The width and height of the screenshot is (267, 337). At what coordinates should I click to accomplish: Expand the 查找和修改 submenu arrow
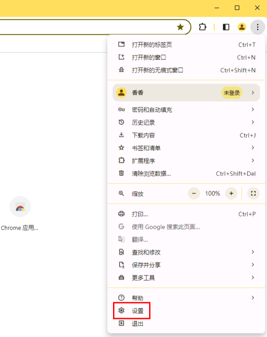(253, 252)
